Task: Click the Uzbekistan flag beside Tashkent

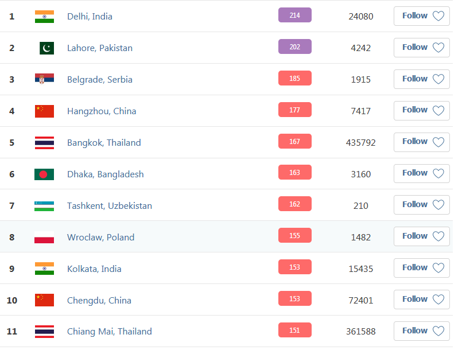Action: [x=44, y=206]
